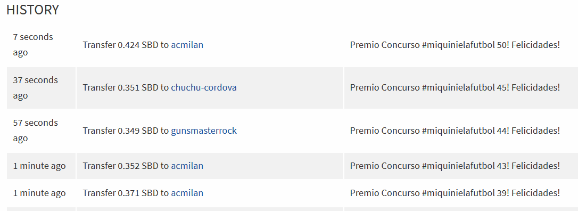Click the memo for #miquinielafutbol 44
The height and width of the screenshot is (211, 578).
click(x=455, y=131)
